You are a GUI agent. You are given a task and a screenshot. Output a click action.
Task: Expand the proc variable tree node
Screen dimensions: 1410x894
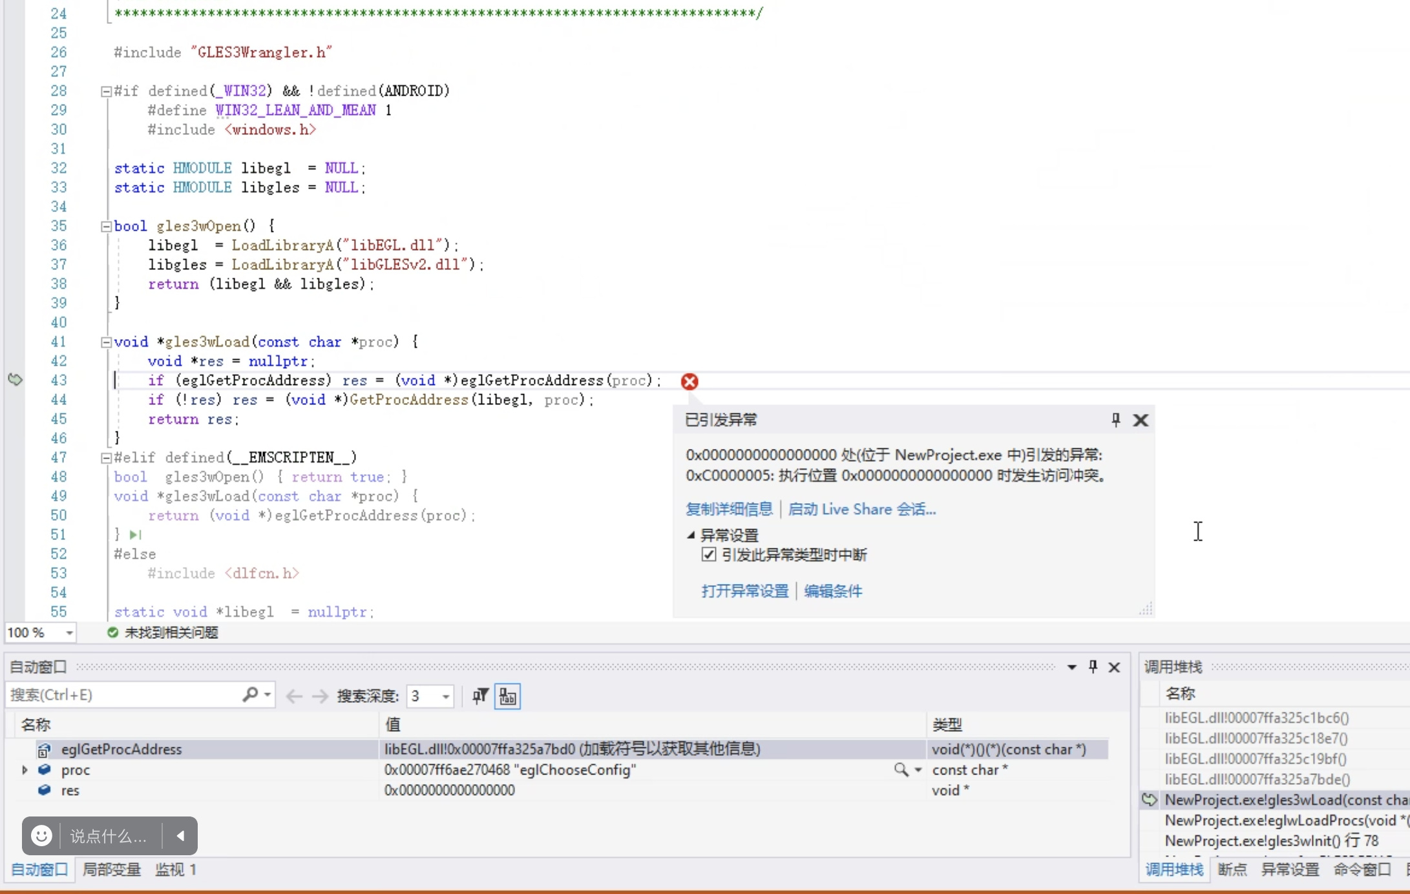[x=25, y=769]
